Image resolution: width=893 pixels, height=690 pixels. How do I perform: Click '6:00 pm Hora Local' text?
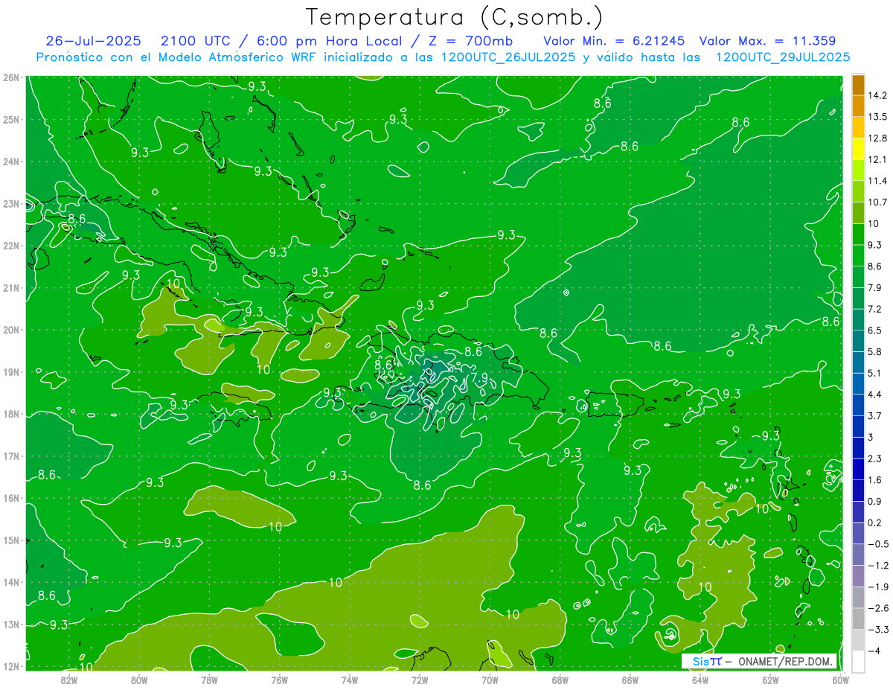[328, 41]
